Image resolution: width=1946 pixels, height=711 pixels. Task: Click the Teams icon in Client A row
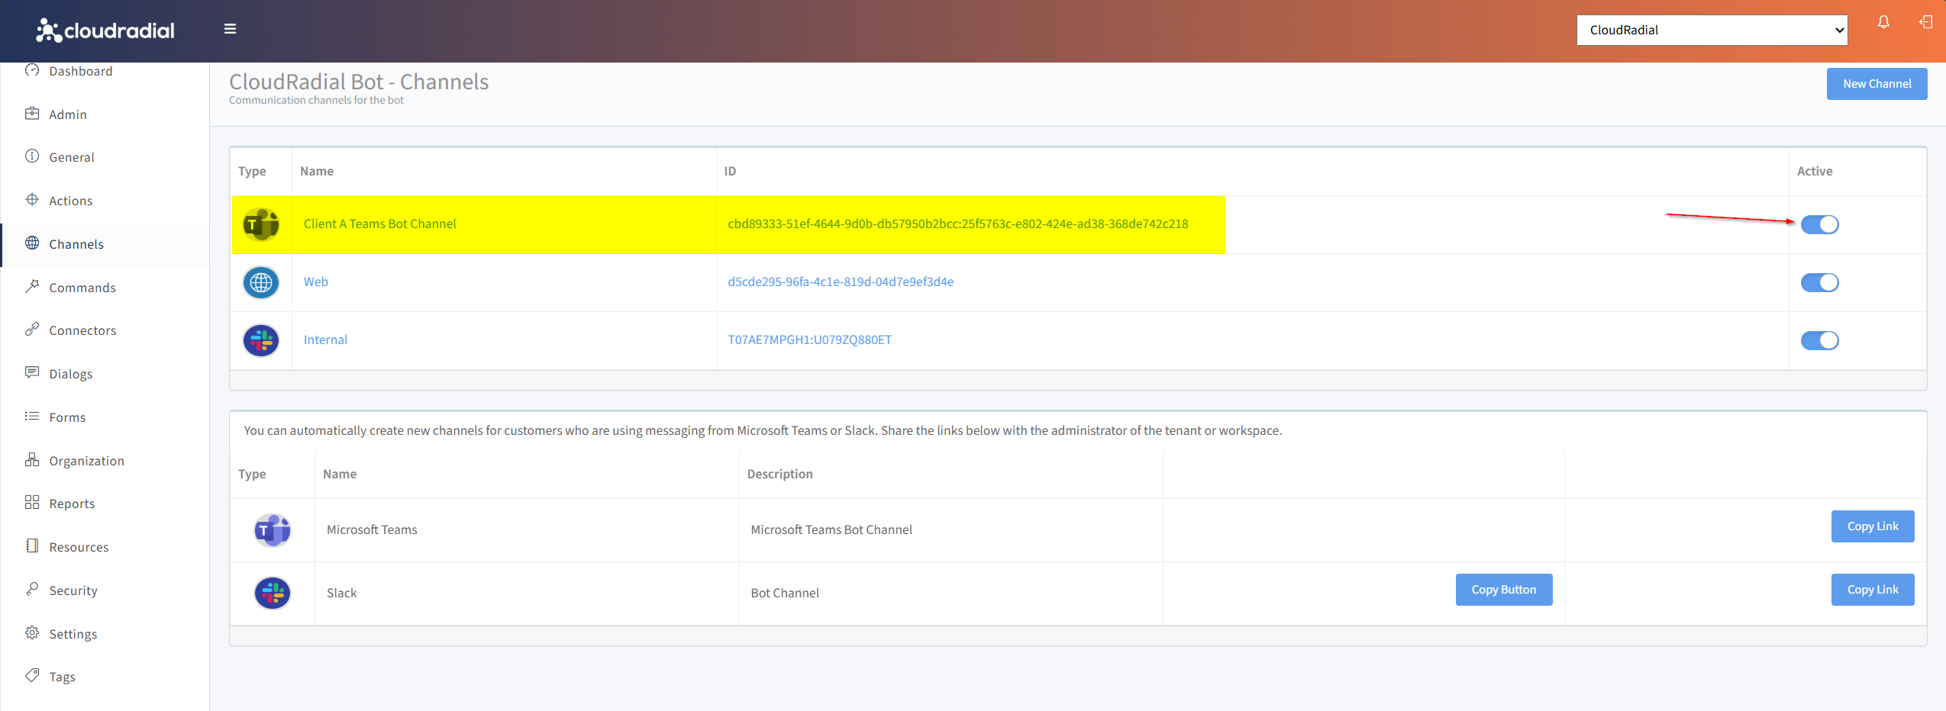(261, 224)
